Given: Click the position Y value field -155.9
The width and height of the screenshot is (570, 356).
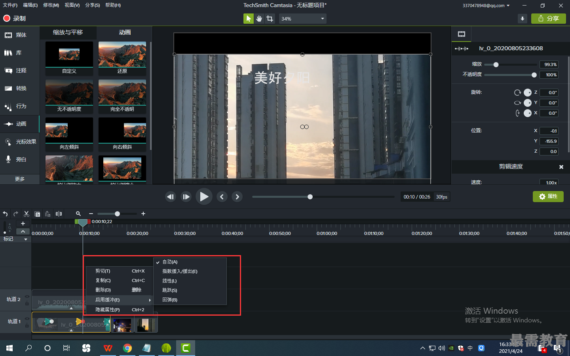Looking at the screenshot, I should click(549, 141).
